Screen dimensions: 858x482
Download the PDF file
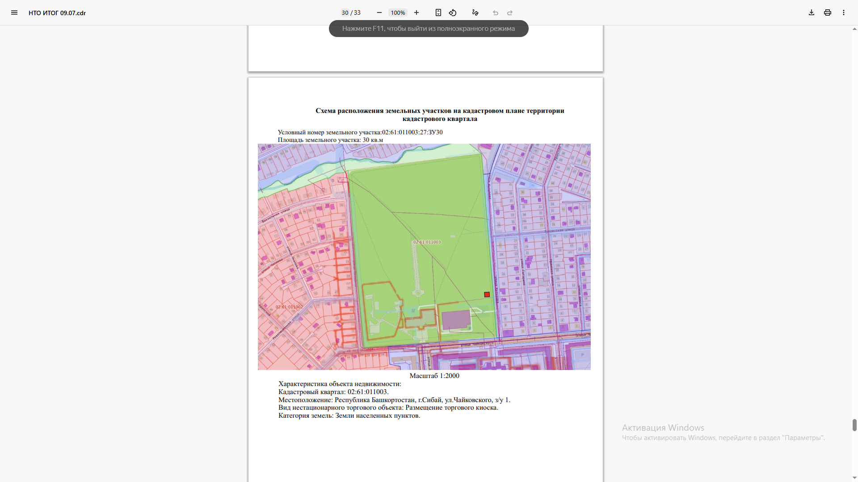tap(812, 12)
